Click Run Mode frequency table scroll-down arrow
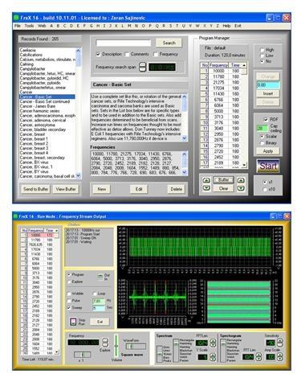The height and width of the screenshot is (386, 297). click(x=56, y=351)
